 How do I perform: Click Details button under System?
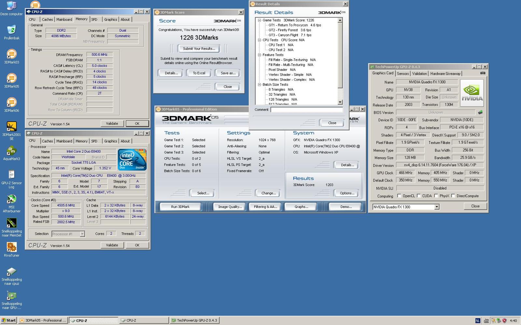(347, 165)
